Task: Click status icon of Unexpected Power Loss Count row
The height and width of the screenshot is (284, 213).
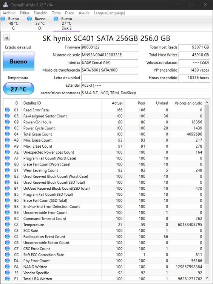Action: [7, 152]
